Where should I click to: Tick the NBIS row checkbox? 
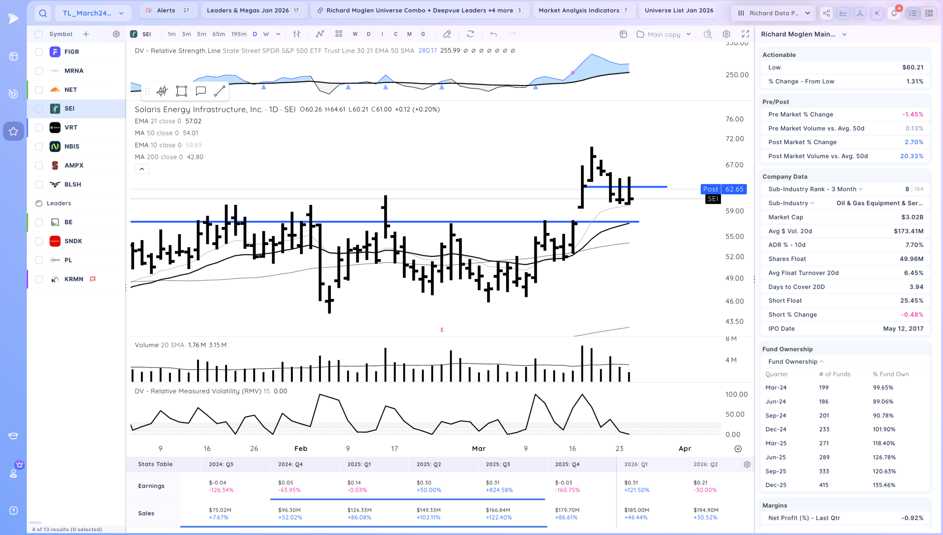39,146
